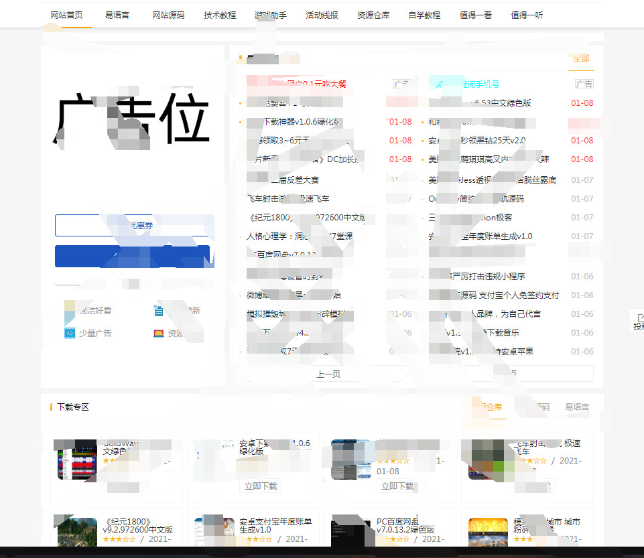Click the red laptop resource icon
The width and height of the screenshot is (644, 558).
[x=159, y=333]
